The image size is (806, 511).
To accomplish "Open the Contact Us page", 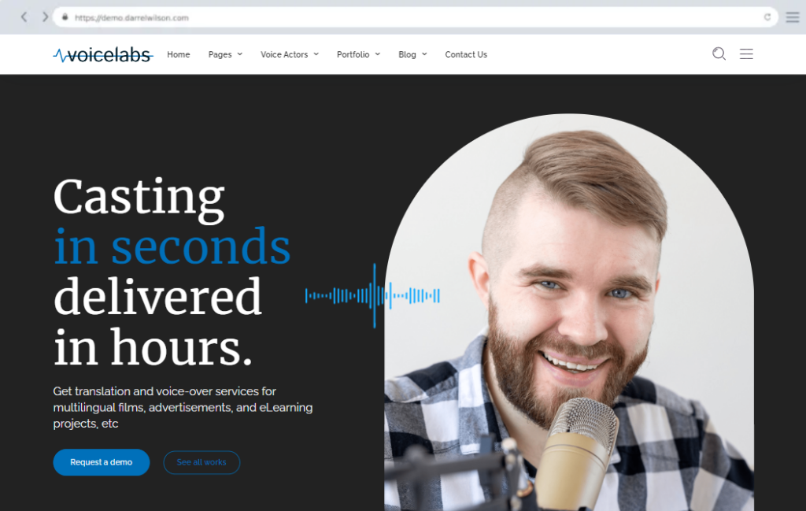I will click(466, 54).
